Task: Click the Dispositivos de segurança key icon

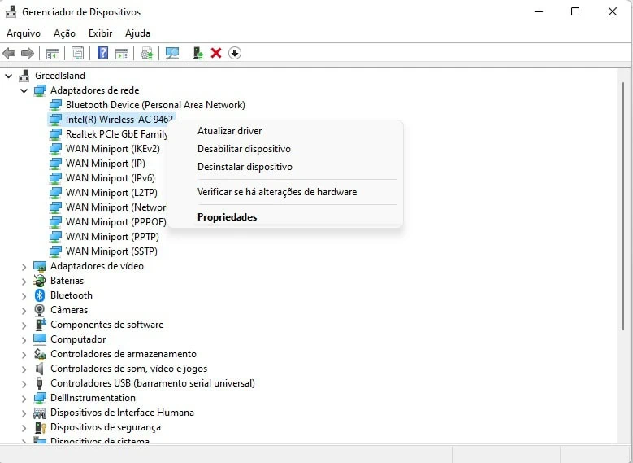Action: (x=41, y=427)
